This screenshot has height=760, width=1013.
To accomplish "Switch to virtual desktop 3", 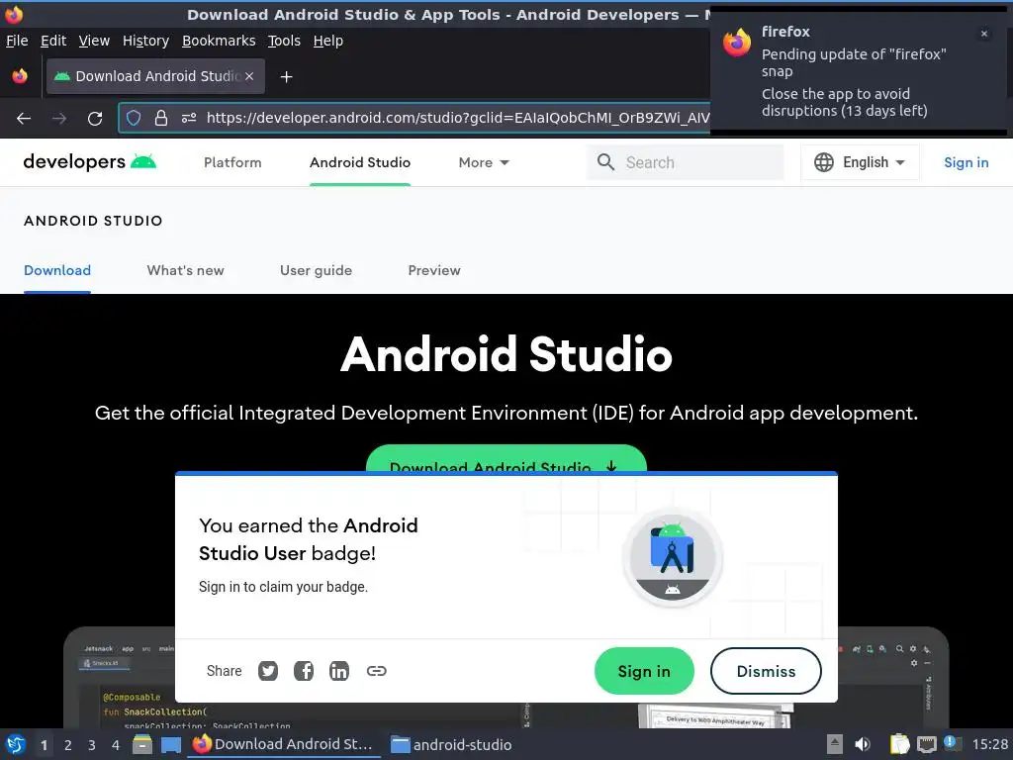I will (92, 745).
